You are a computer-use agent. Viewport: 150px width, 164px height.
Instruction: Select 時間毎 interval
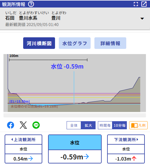coord(105,125)
